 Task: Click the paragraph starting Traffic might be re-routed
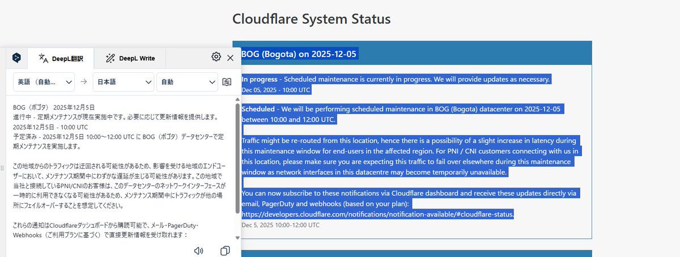[x=410, y=156]
